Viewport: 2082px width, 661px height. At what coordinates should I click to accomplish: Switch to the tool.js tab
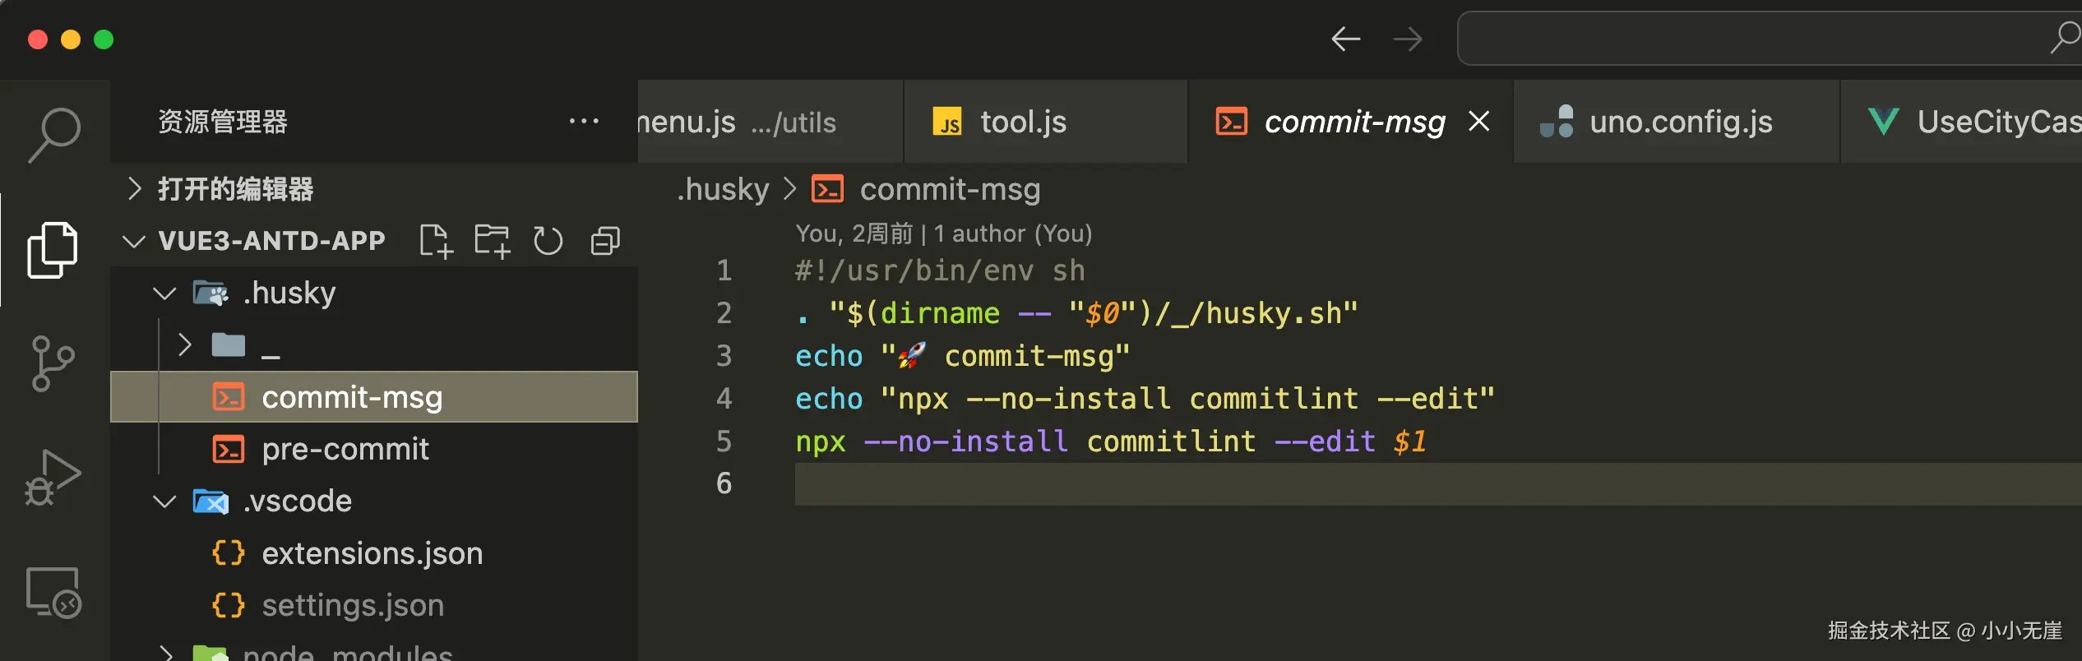pyautogui.click(x=1023, y=122)
